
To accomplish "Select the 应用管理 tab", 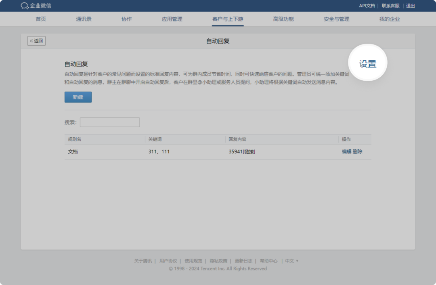I will [172, 19].
